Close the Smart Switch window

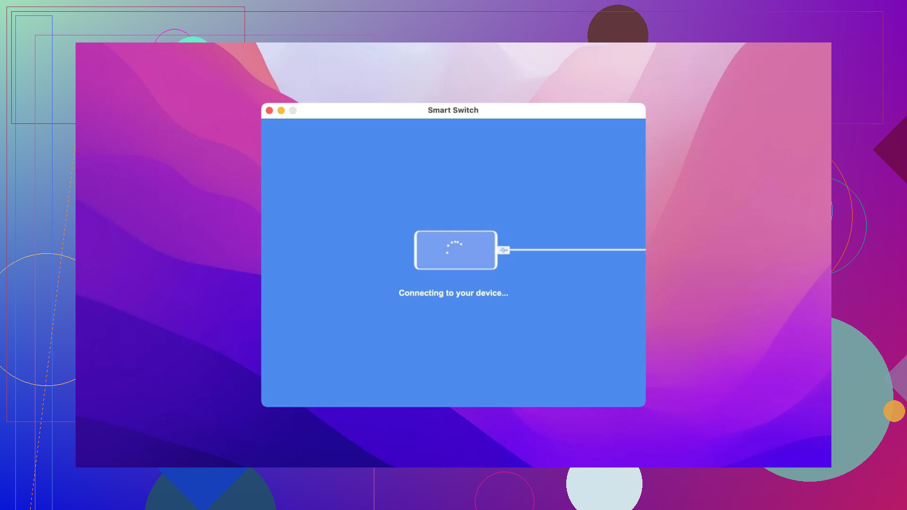tap(269, 110)
